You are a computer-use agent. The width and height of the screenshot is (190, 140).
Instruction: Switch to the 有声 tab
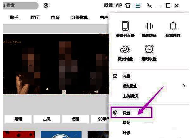click(104, 17)
